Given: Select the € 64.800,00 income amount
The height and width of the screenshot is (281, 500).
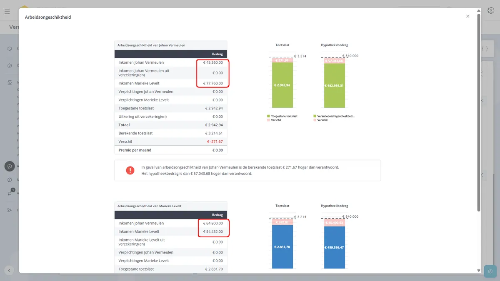Looking at the screenshot, I should [213, 223].
